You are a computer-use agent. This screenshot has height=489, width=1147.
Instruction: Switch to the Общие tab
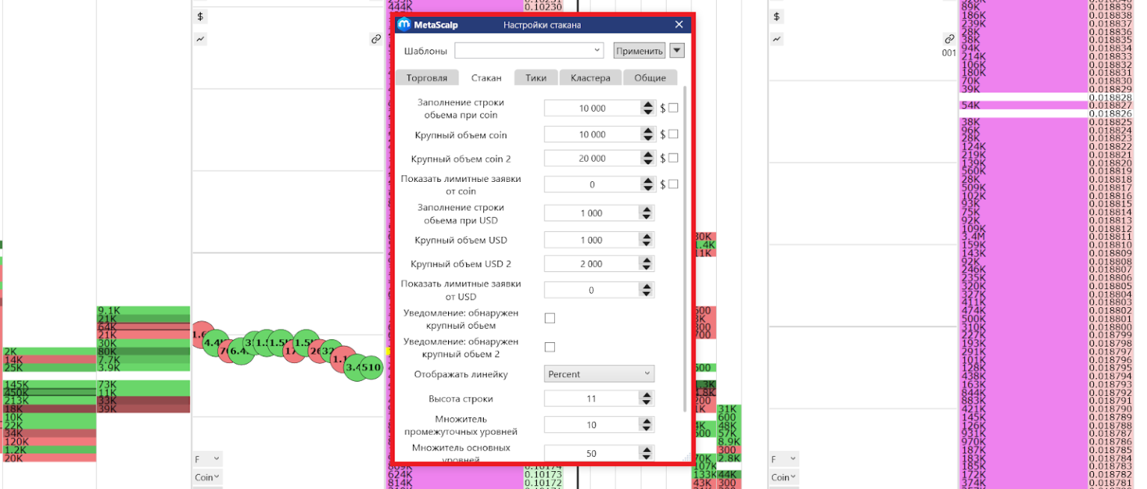click(x=650, y=78)
